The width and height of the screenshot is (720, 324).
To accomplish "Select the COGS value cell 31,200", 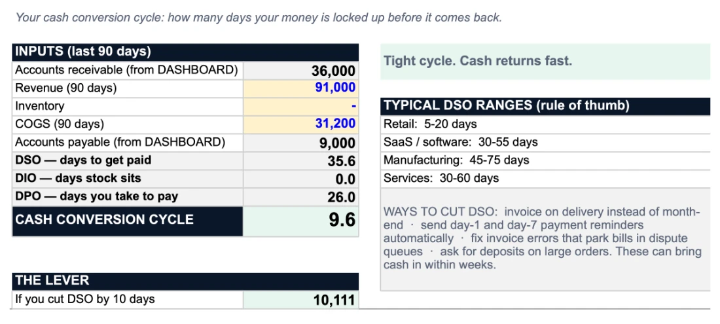I will coord(301,124).
